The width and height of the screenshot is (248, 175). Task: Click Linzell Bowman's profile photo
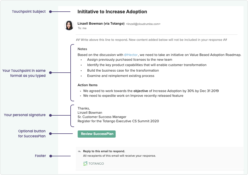coord(69,25)
